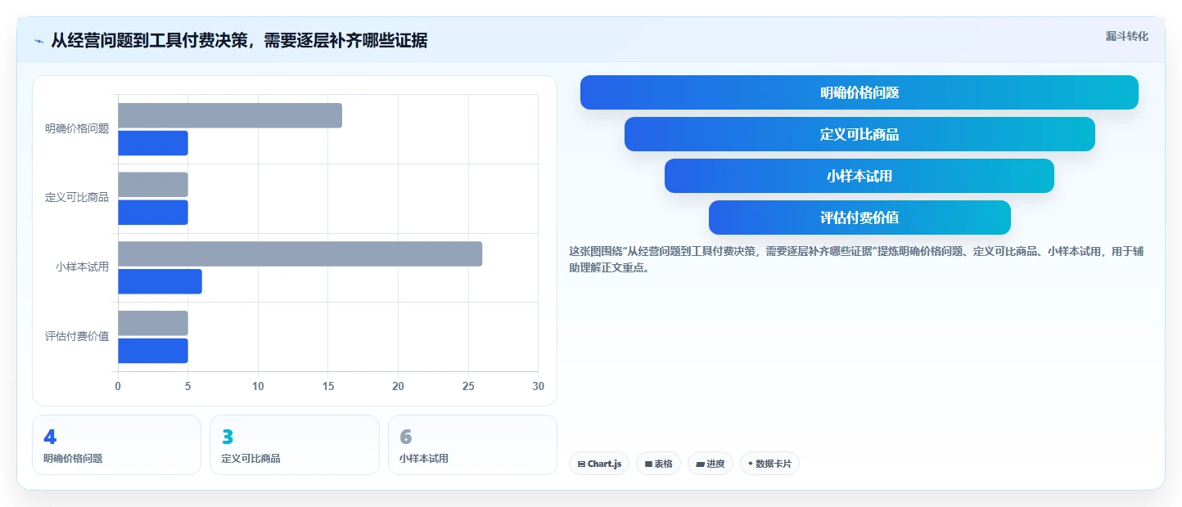This screenshot has width=1182, height=507.
Task: Open the stat card showing 3 定义可比商品
Action: click(x=295, y=445)
